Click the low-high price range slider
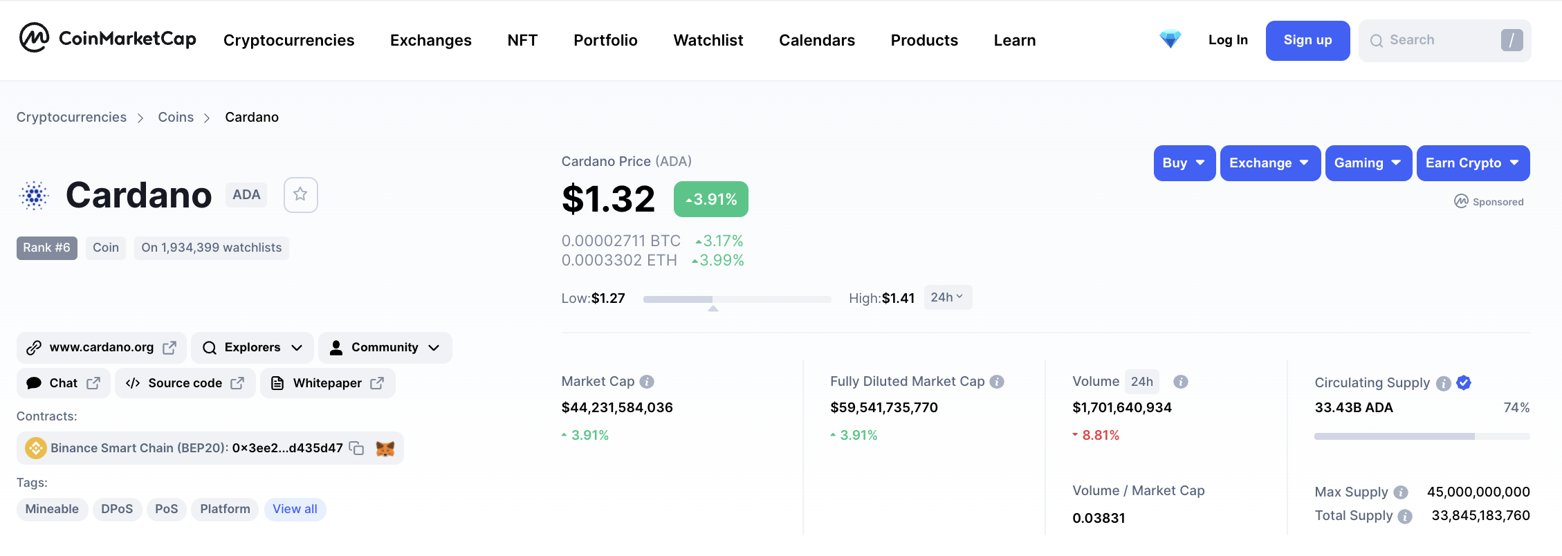1562x556 pixels. pos(737,299)
